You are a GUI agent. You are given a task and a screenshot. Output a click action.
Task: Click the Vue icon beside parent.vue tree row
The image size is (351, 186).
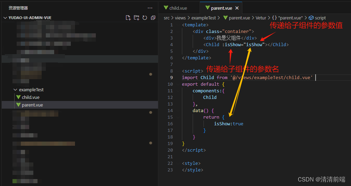(x=18, y=105)
